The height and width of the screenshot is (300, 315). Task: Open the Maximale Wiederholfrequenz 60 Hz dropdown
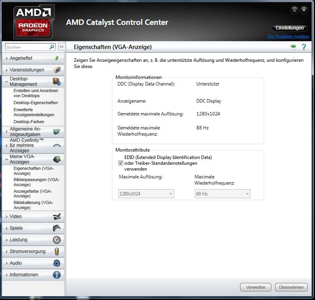coord(222,194)
